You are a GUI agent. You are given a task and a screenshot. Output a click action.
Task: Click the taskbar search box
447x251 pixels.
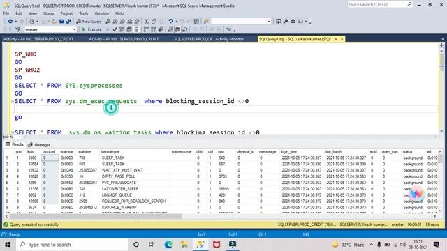click(71, 245)
